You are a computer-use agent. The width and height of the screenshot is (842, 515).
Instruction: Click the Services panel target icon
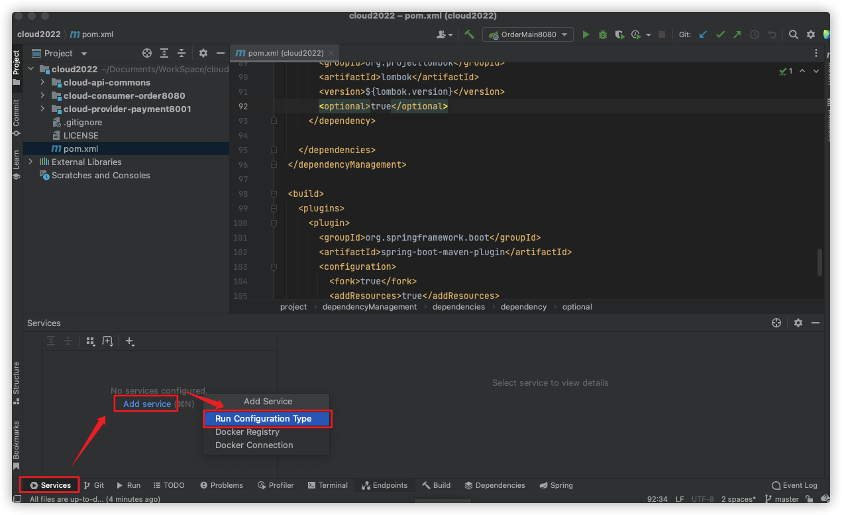(776, 323)
